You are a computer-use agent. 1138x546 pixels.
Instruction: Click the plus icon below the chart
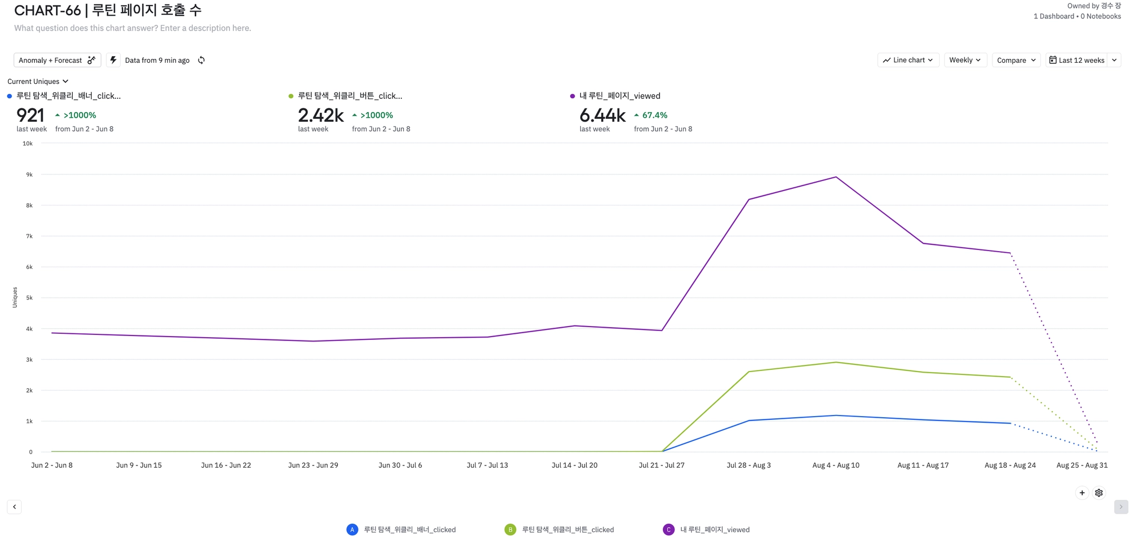point(1082,493)
